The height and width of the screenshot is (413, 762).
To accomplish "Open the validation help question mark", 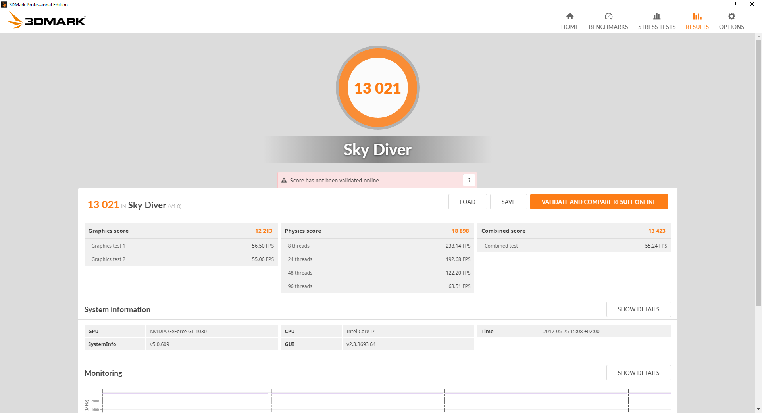I will tap(469, 180).
